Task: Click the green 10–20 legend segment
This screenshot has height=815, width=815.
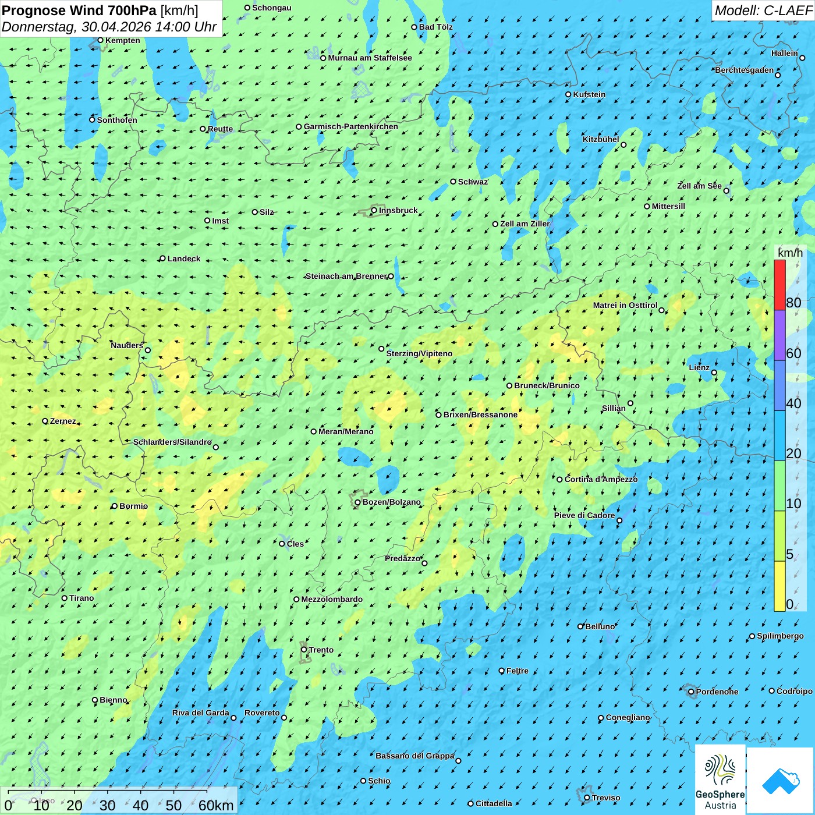Action: pos(779,486)
